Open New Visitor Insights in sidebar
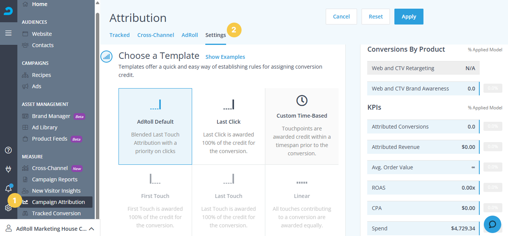 57,191
